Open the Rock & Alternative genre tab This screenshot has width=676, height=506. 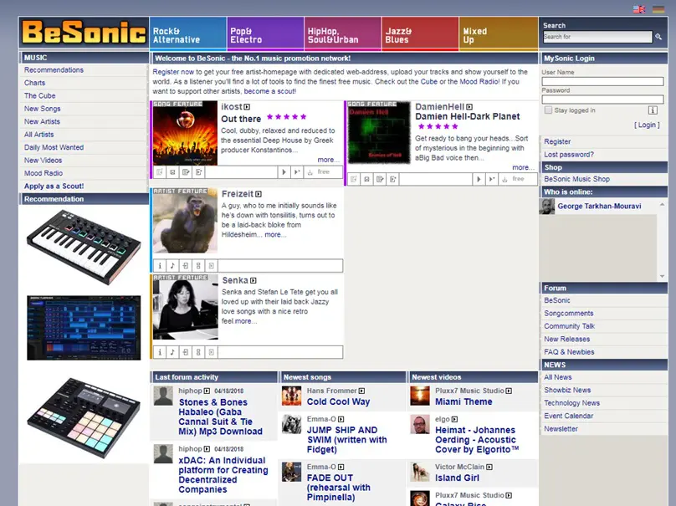pyautogui.click(x=187, y=34)
